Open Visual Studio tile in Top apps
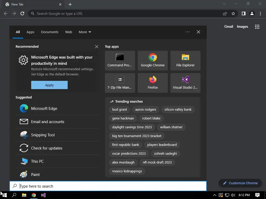 (x=185, y=83)
